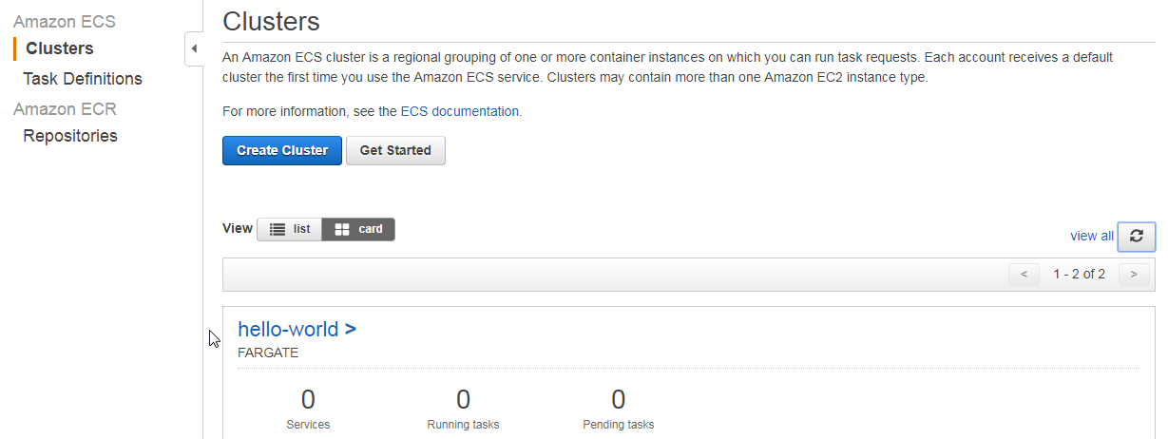Click the Running tasks count

[x=463, y=399]
